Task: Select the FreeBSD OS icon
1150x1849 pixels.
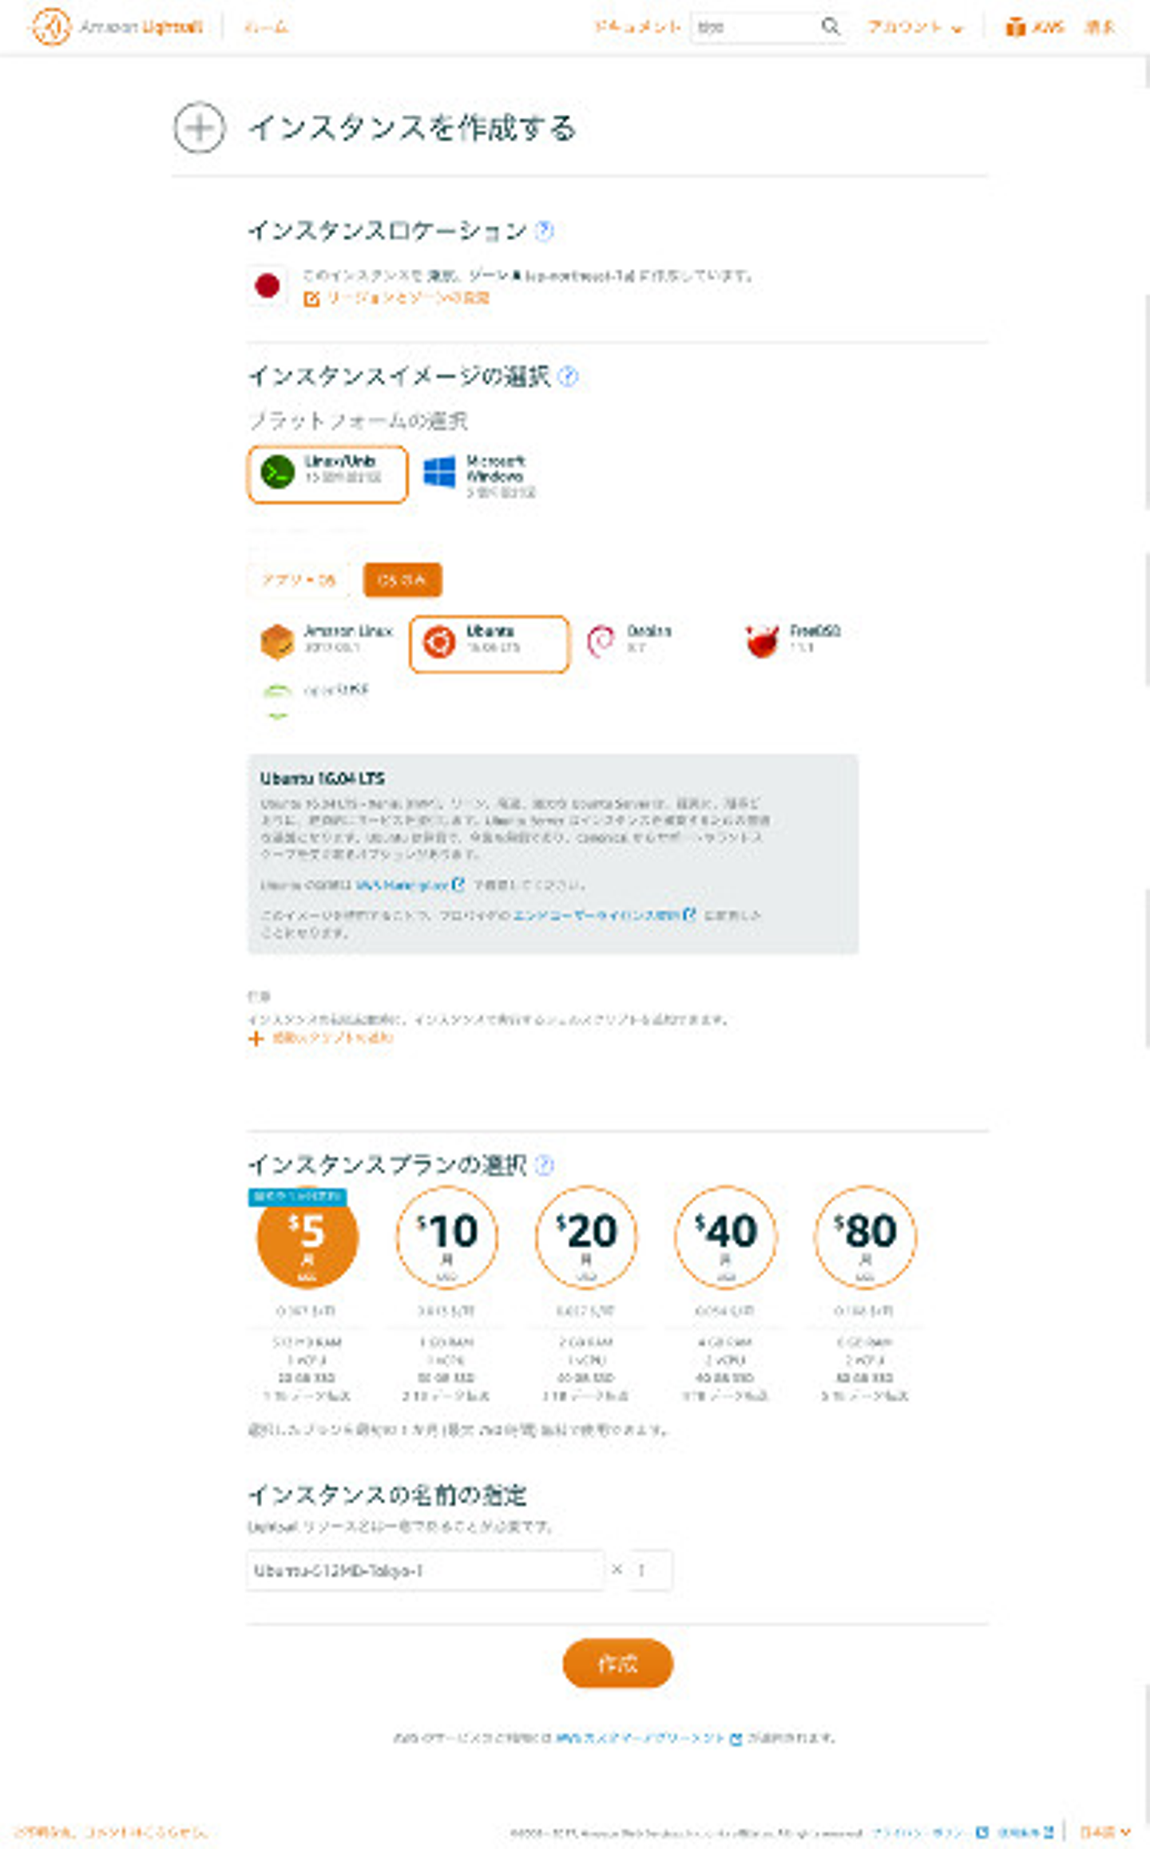Action: click(x=762, y=641)
